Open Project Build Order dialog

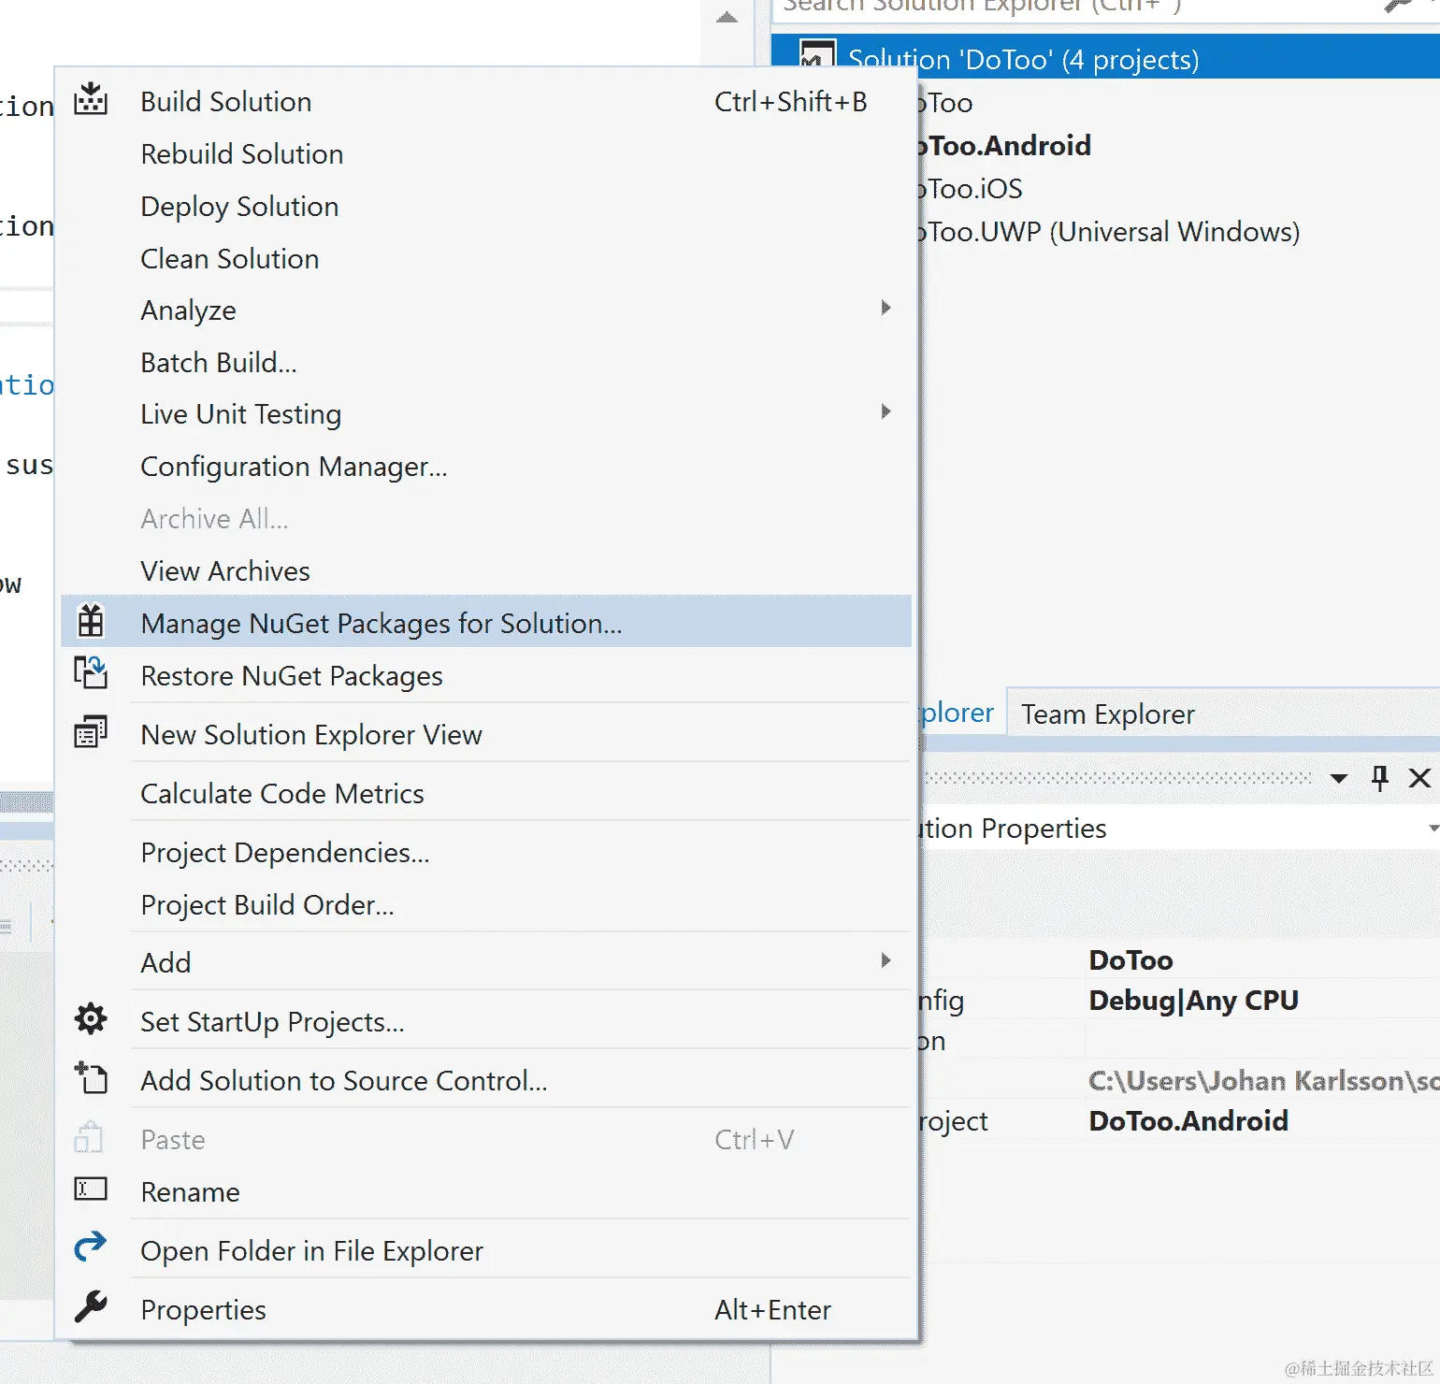(486, 904)
